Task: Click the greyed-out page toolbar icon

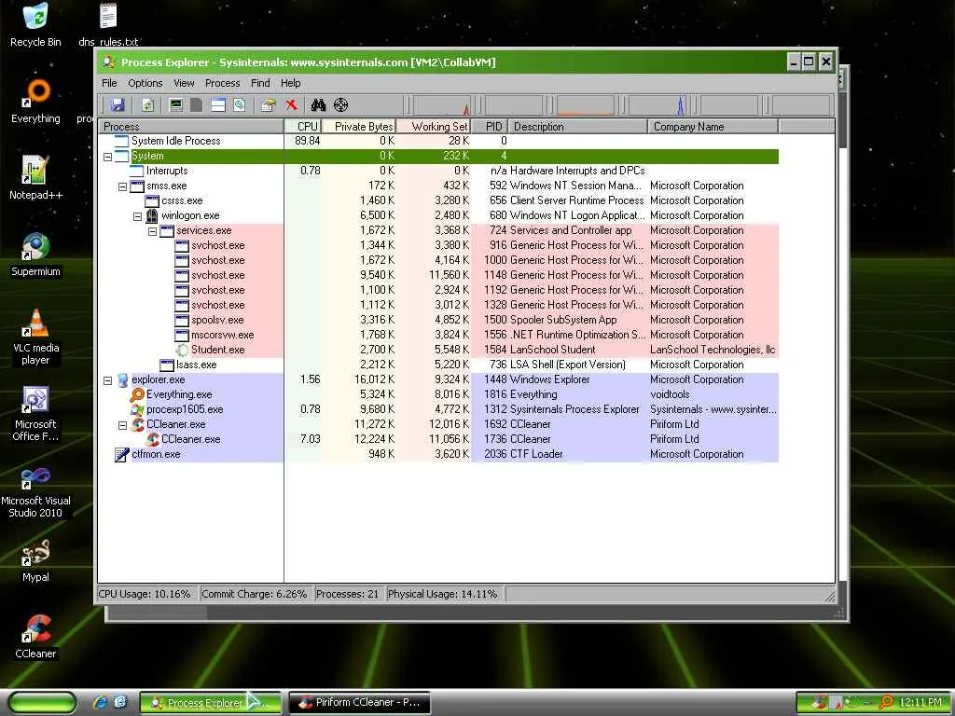Action: click(196, 104)
